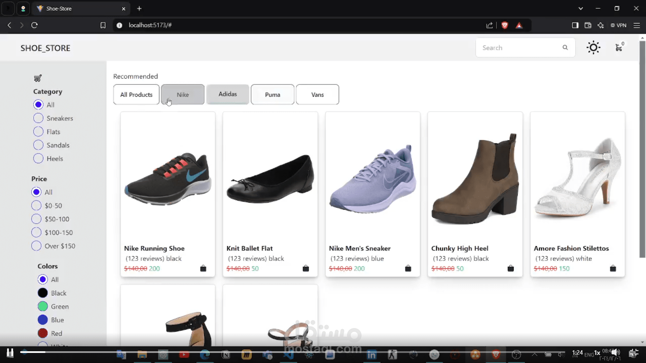The width and height of the screenshot is (646, 363).
Task: Open the browser hamburger menu
Action: click(x=637, y=25)
